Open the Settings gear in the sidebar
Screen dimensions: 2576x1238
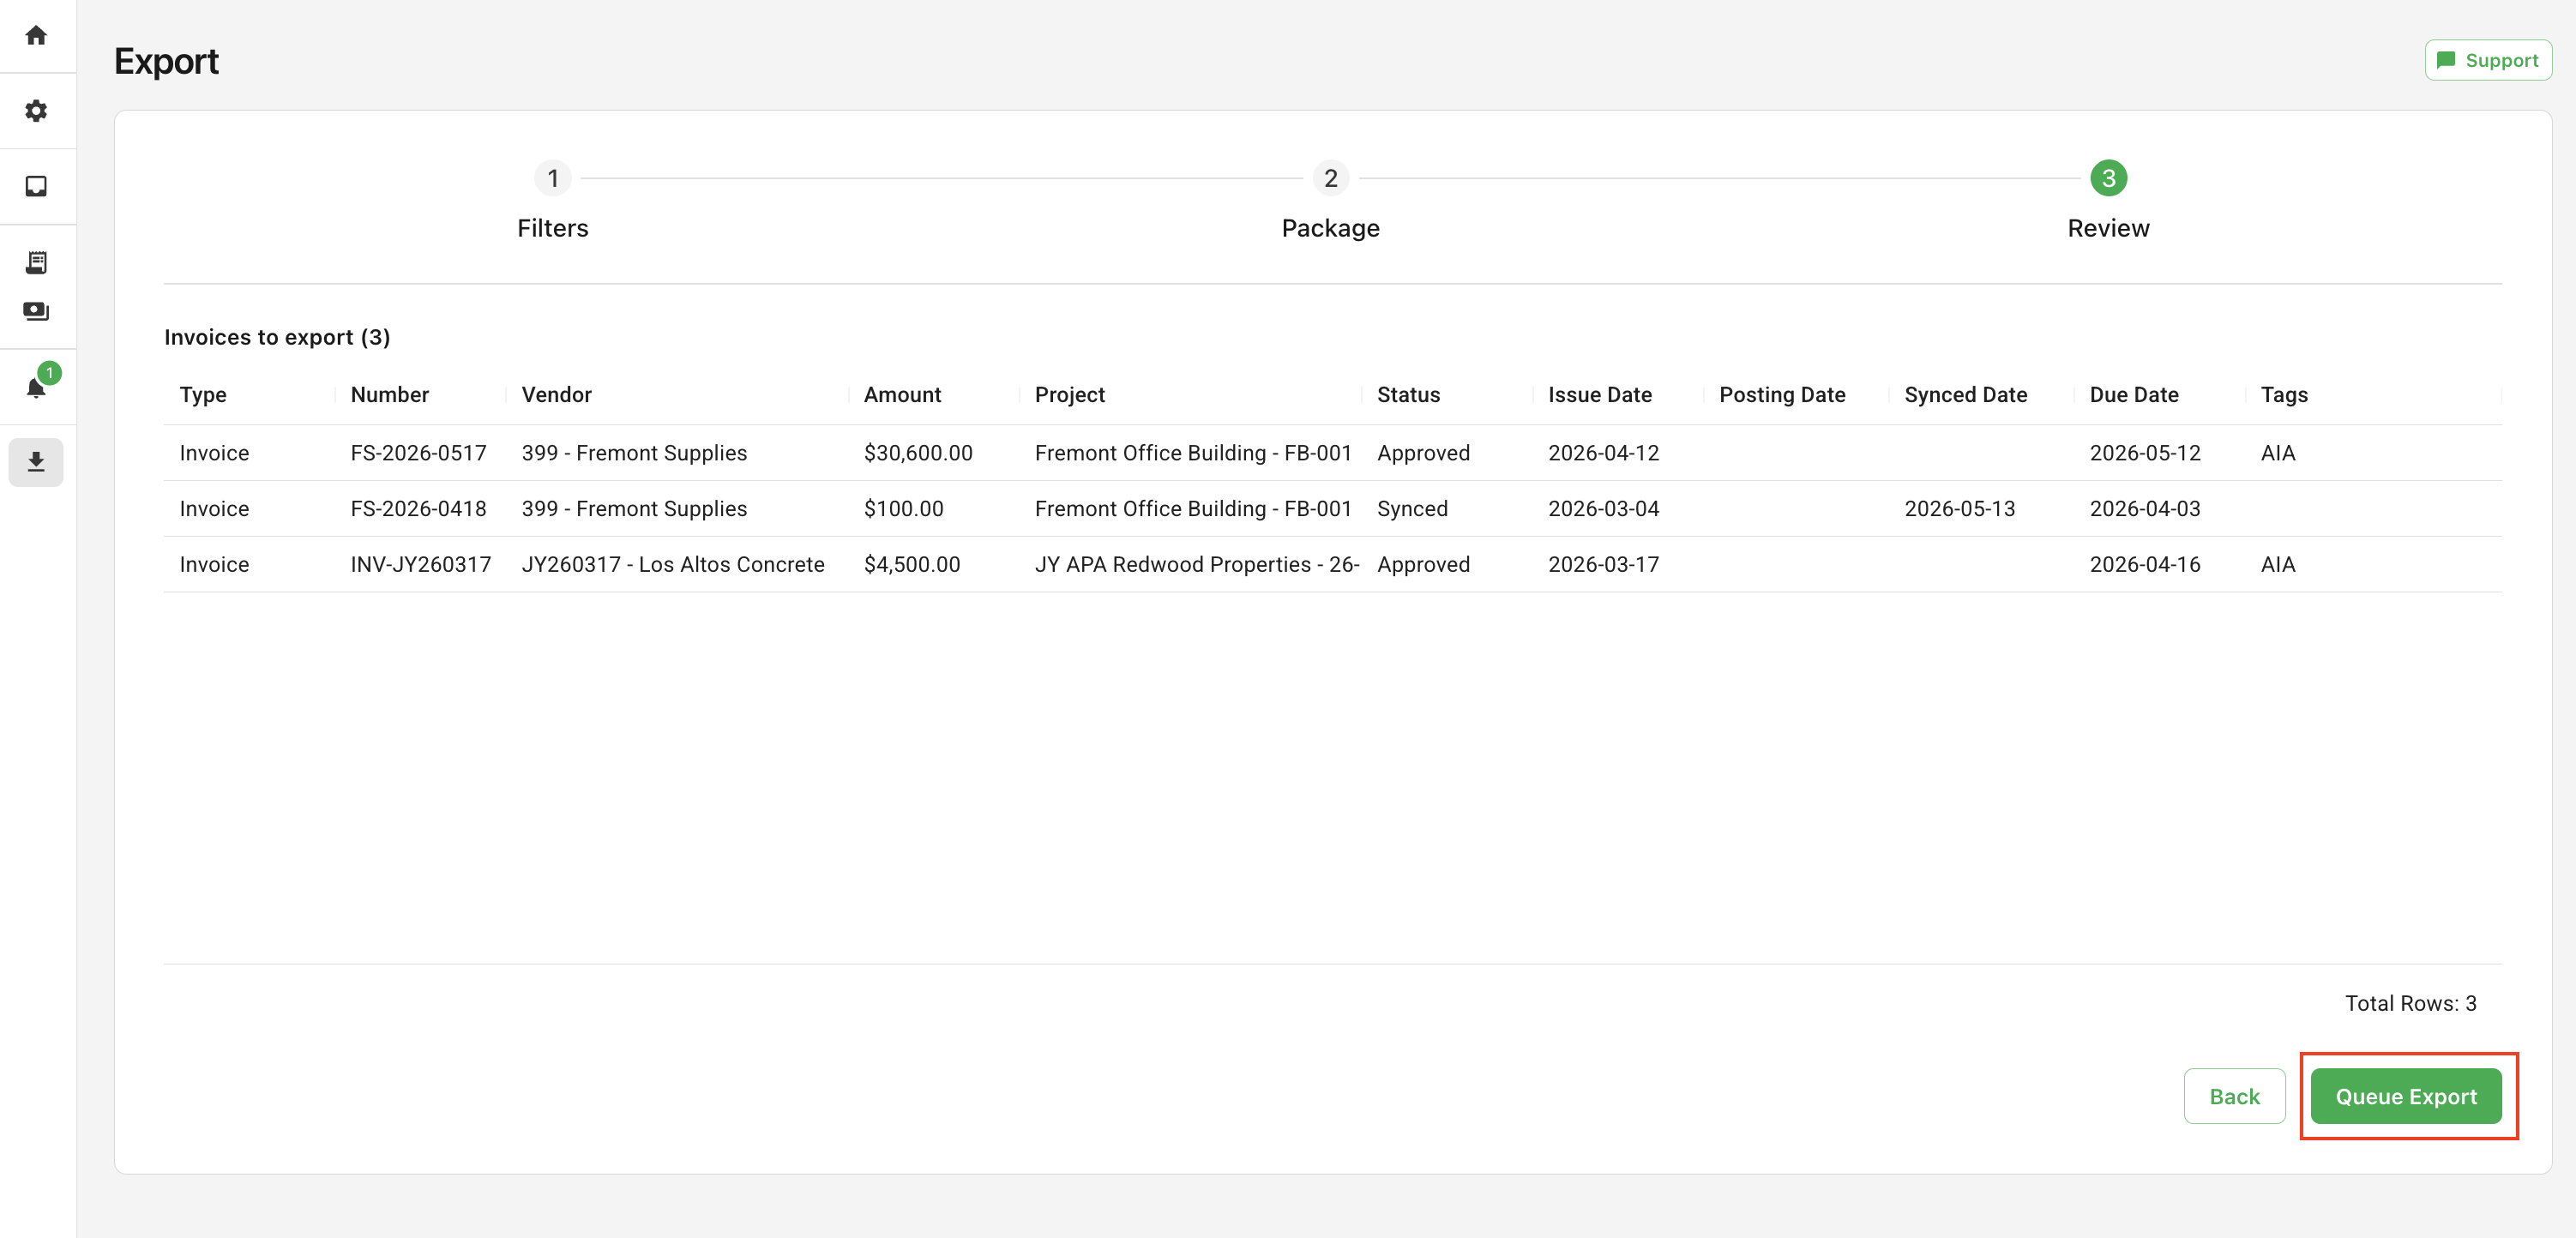pos(36,111)
